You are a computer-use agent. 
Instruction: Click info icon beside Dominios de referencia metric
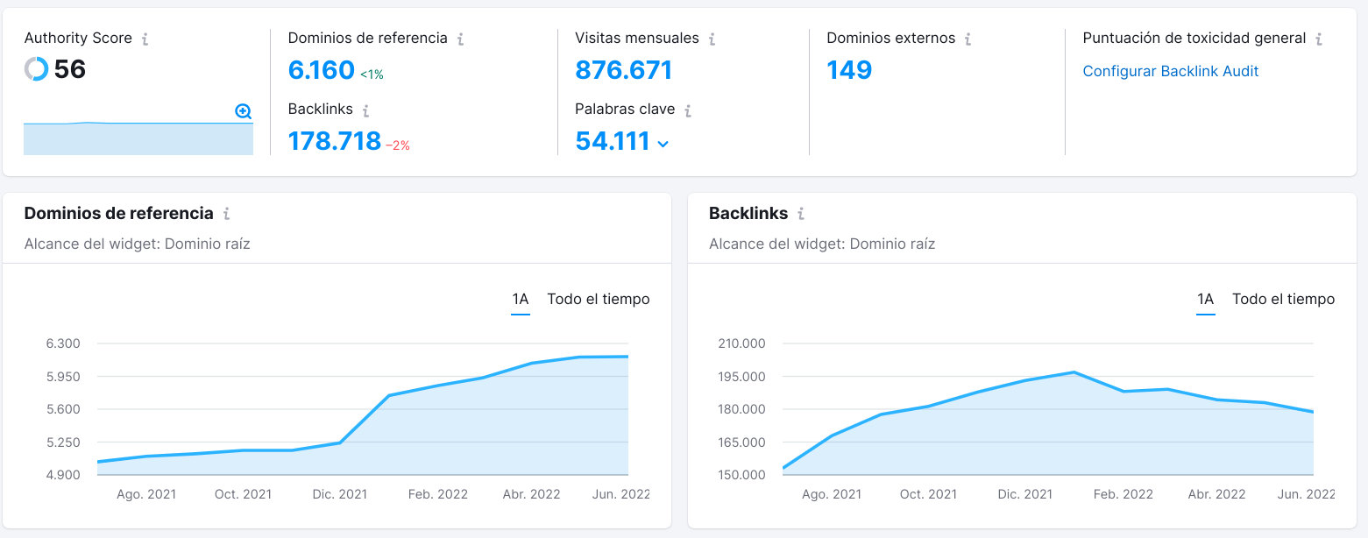pos(461,39)
